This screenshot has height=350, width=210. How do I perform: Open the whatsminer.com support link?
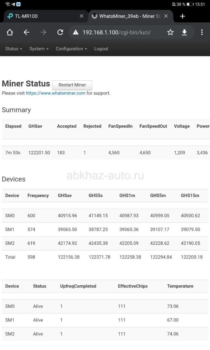[x=55, y=93]
